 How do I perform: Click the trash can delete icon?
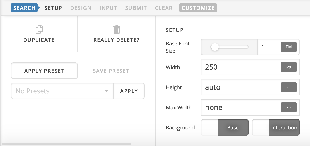[x=117, y=29]
